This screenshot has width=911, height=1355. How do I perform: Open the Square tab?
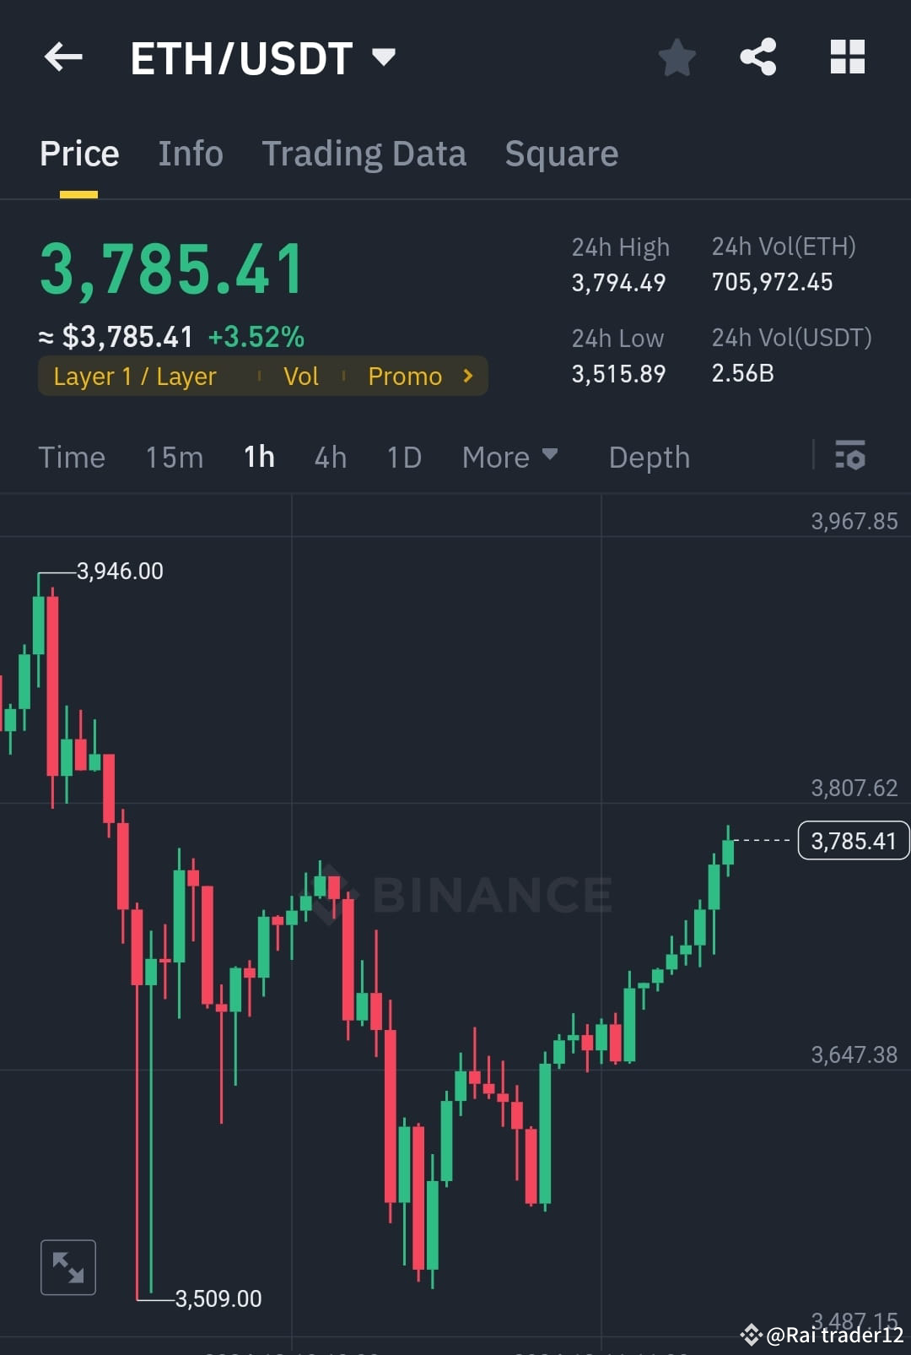tap(561, 153)
